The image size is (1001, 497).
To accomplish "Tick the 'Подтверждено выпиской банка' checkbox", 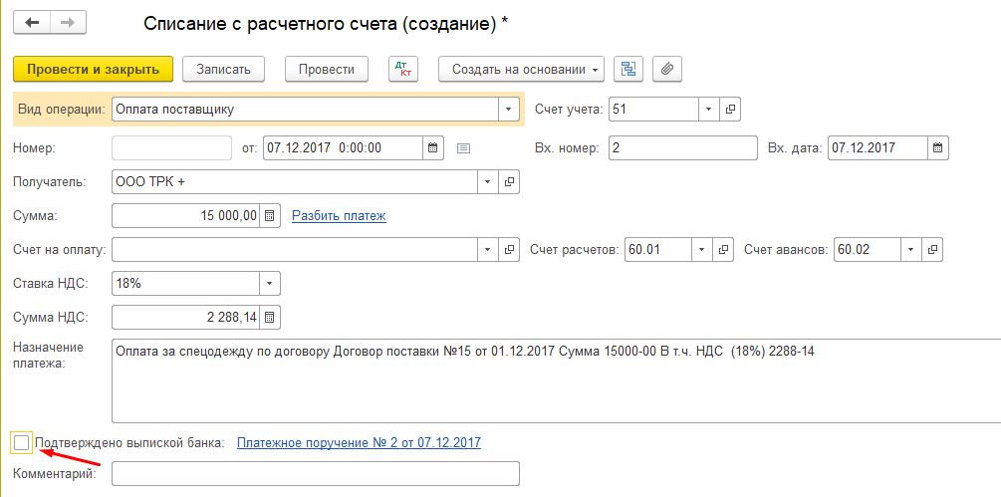I will [21, 443].
